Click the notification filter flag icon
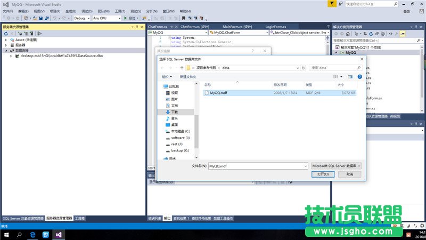Viewport: 426px width, 240px height. point(332,4)
